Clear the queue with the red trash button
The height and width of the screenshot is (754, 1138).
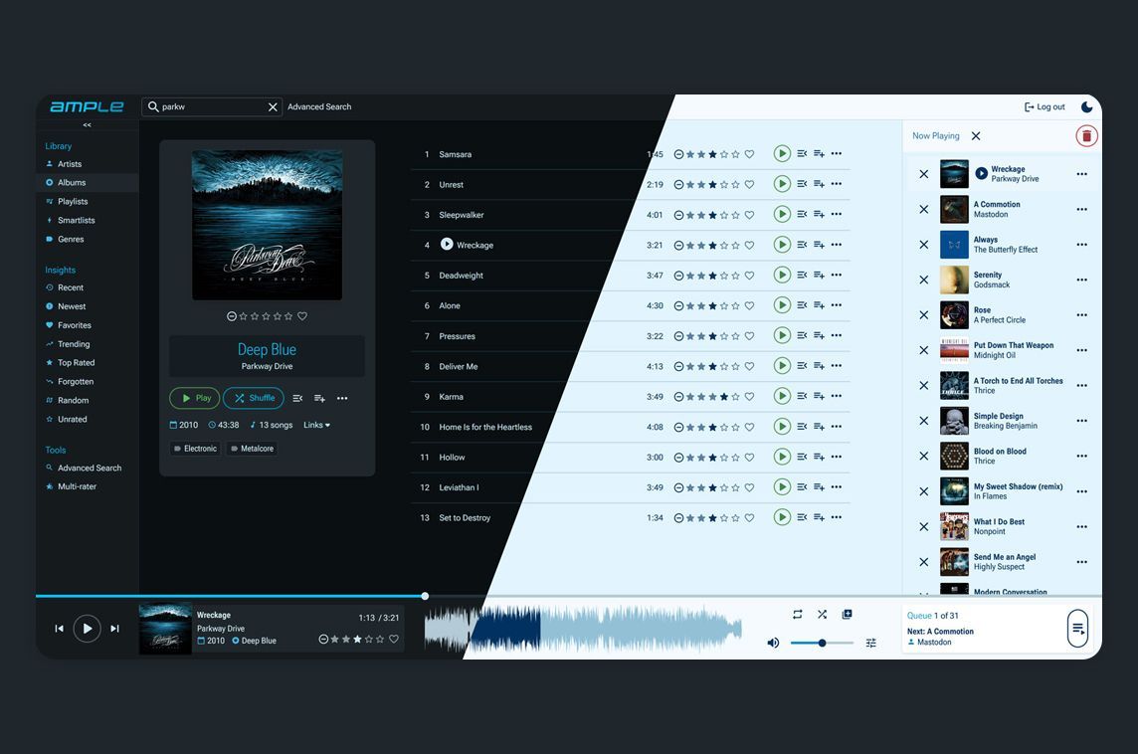point(1086,135)
